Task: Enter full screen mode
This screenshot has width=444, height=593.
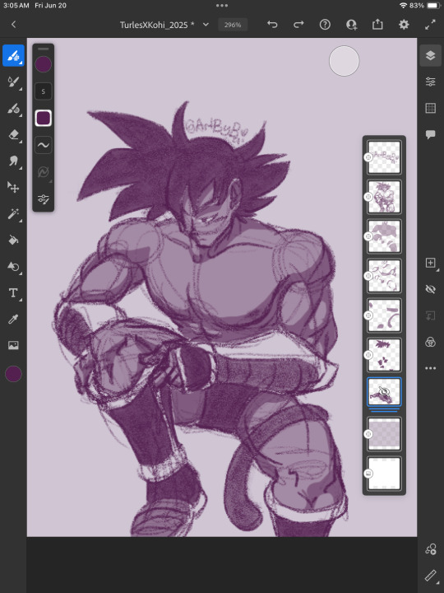Action: [430, 25]
